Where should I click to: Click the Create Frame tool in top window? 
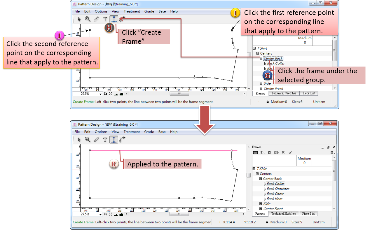tap(114, 19)
